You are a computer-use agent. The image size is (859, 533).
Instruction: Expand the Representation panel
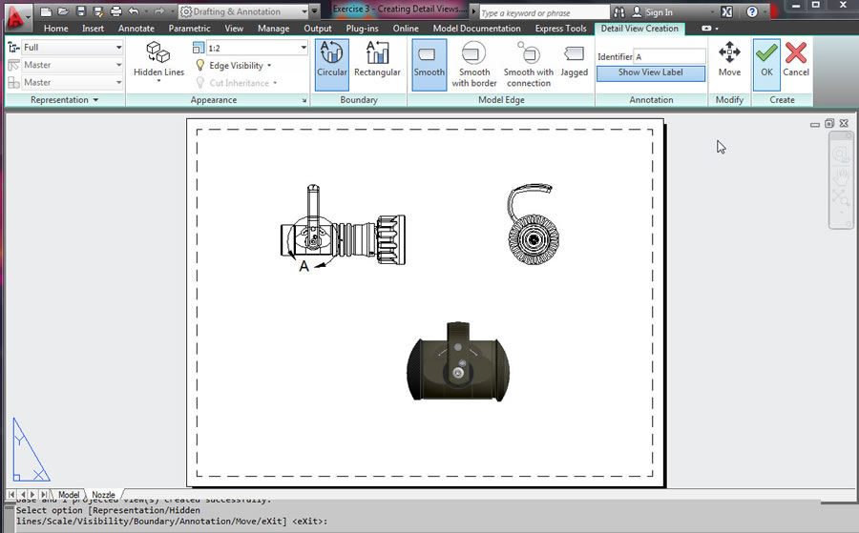coord(64,100)
